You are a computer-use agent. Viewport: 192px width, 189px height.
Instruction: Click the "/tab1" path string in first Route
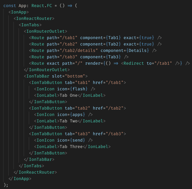[x=68, y=38]
